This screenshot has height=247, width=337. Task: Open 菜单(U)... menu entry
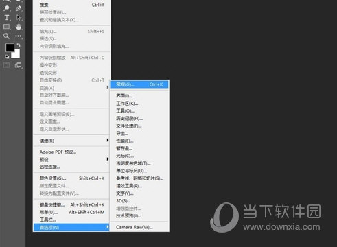[72, 212]
